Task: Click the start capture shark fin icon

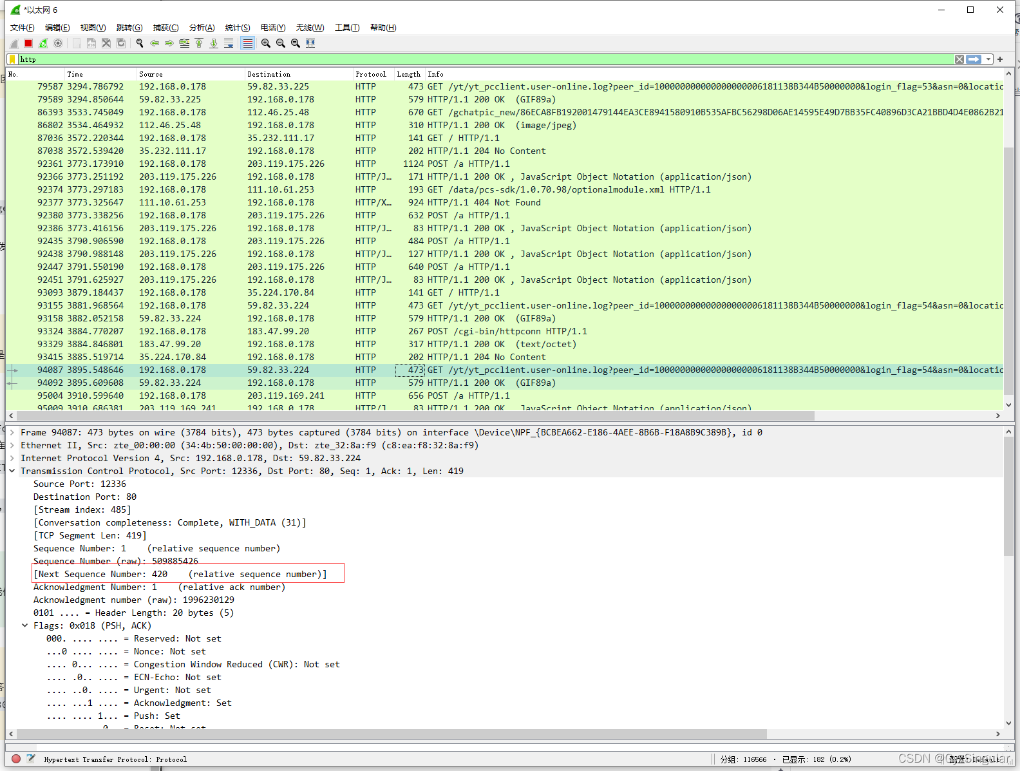Action: pos(14,43)
